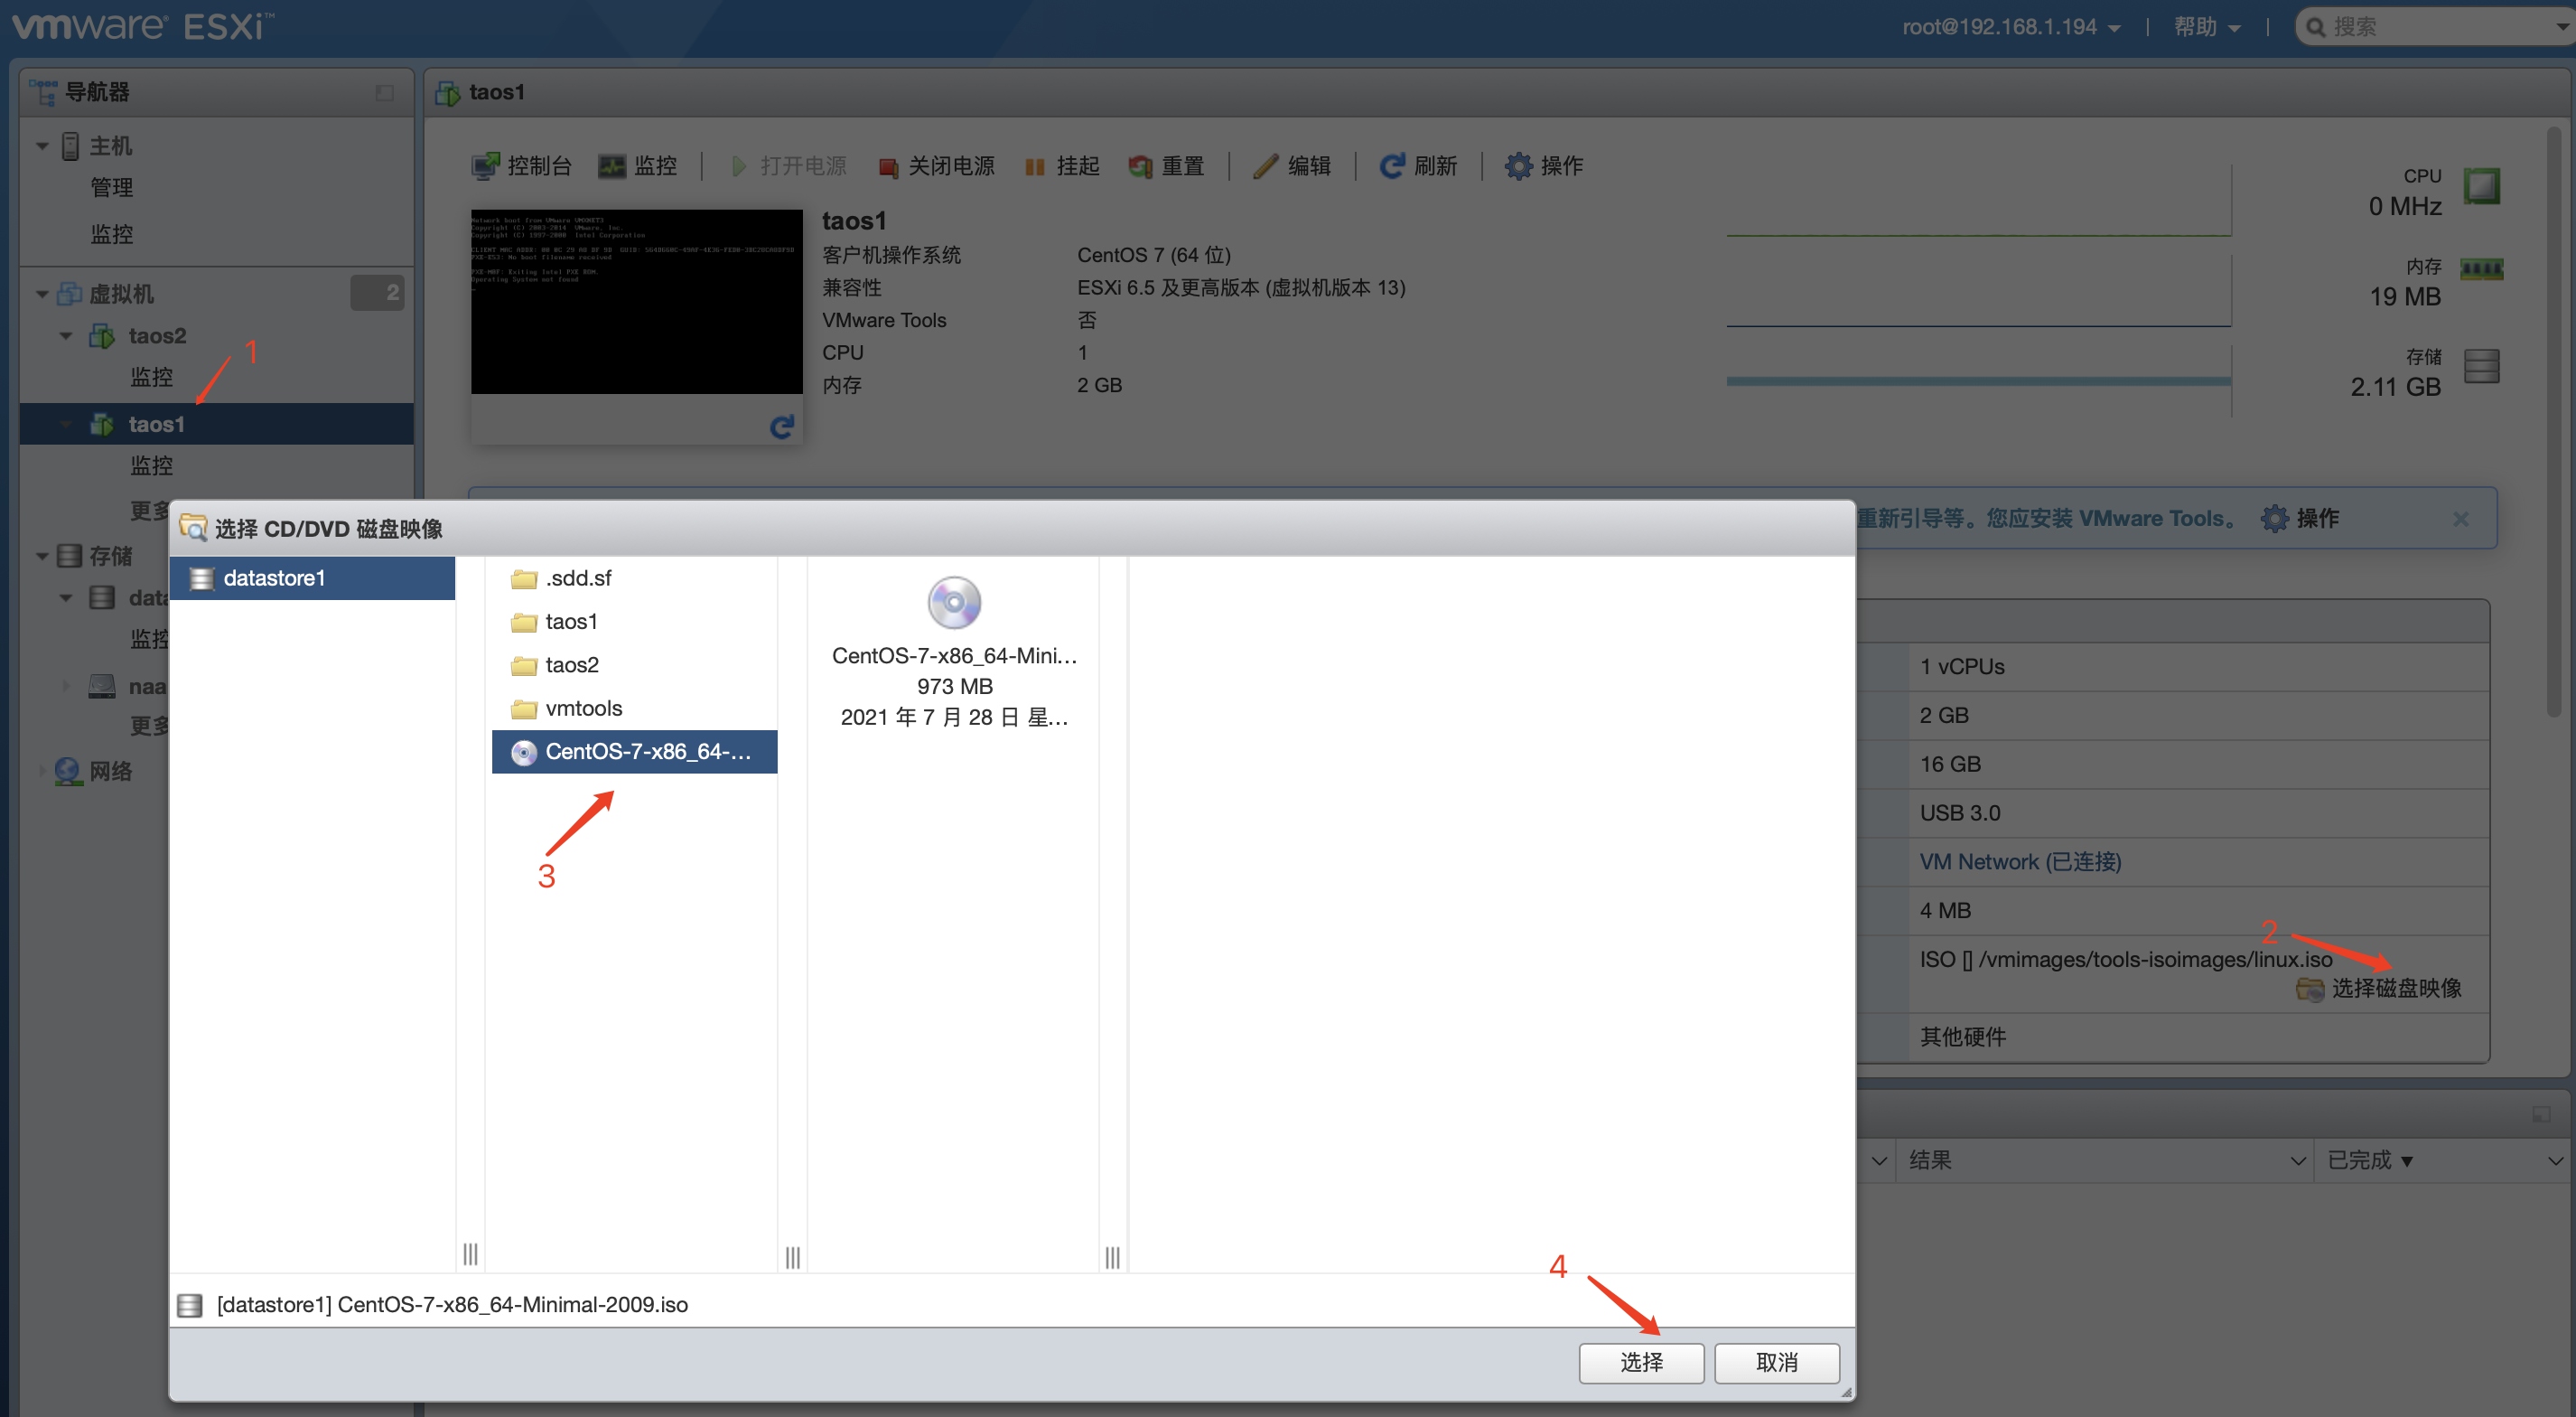This screenshot has height=1417, width=2576.
Task: Click the suspend (挂起) icon
Action: [x=1034, y=167]
